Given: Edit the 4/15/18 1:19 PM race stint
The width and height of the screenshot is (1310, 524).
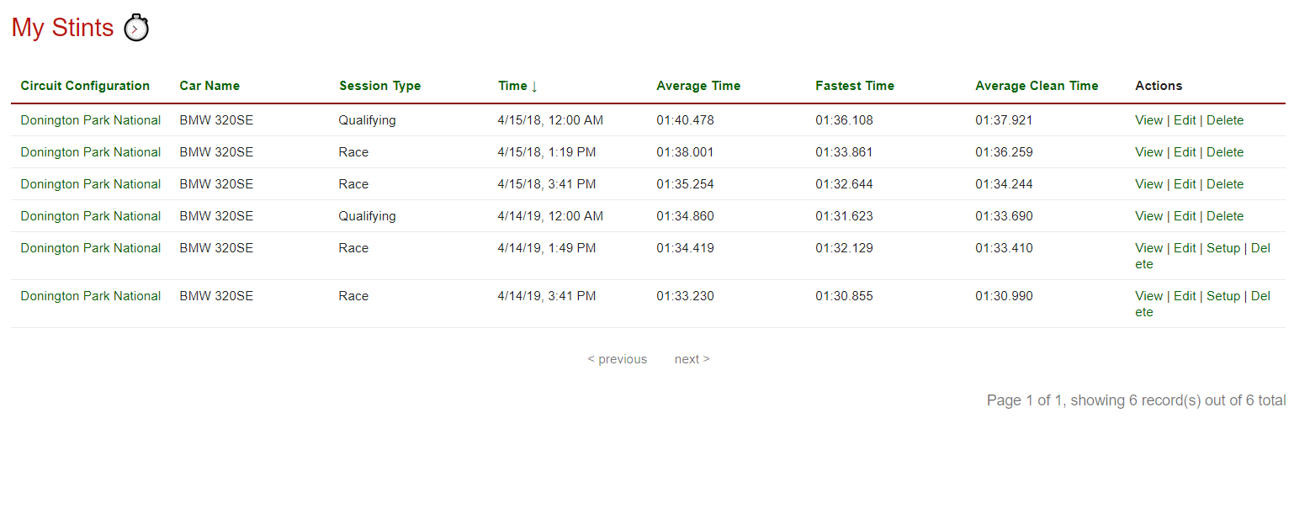Looking at the screenshot, I should [1185, 152].
